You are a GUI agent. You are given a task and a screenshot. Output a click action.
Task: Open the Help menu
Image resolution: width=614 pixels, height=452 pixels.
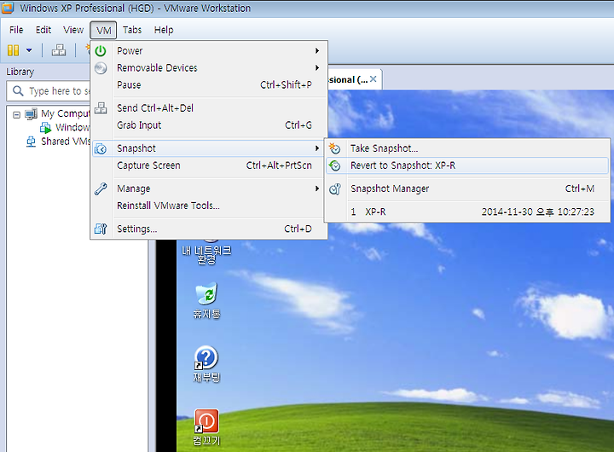tap(163, 30)
